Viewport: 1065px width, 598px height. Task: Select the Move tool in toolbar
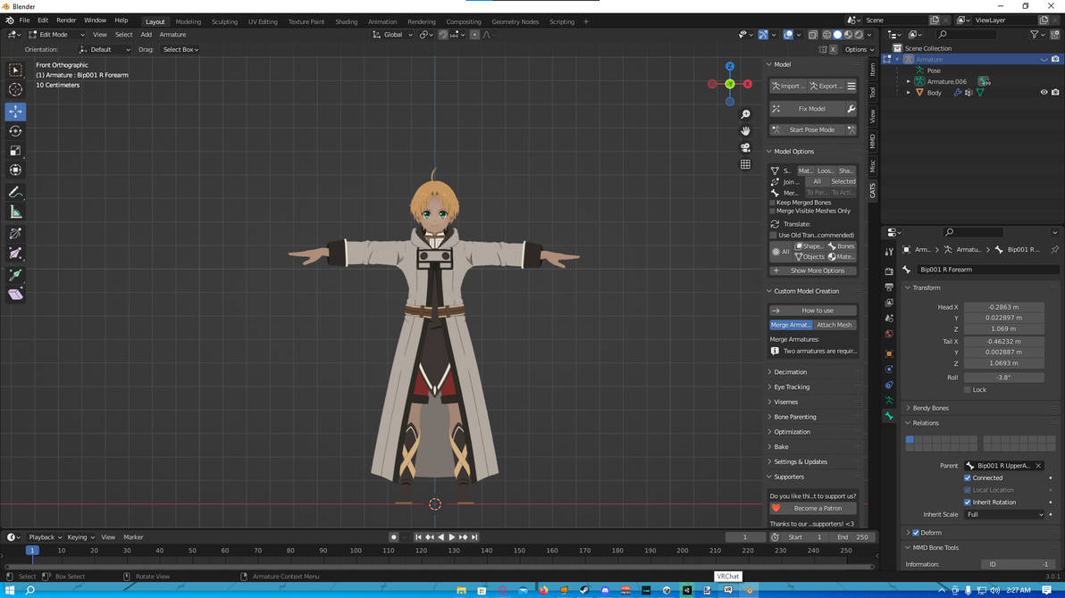15,112
